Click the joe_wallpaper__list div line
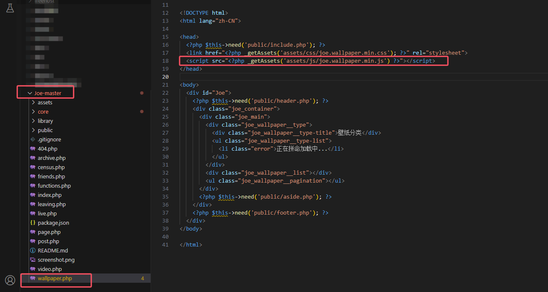 pyautogui.click(x=269, y=173)
